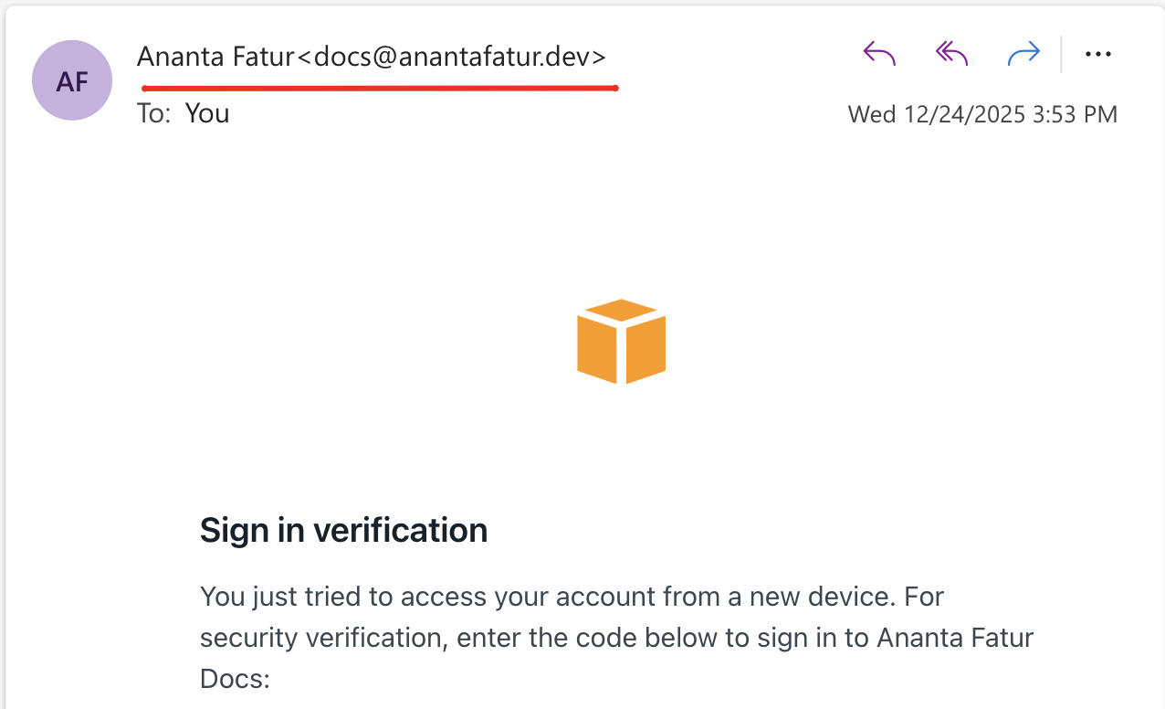The height and width of the screenshot is (709, 1165).
Task: Click the orange box logo image
Action: click(621, 342)
